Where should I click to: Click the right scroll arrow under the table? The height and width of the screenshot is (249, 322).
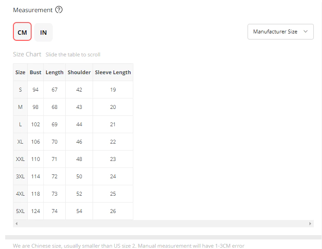pyautogui.click(x=310, y=223)
